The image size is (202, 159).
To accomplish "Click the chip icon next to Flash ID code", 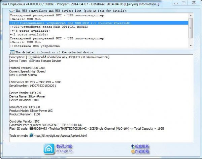I will pyautogui.click(x=31, y=128).
